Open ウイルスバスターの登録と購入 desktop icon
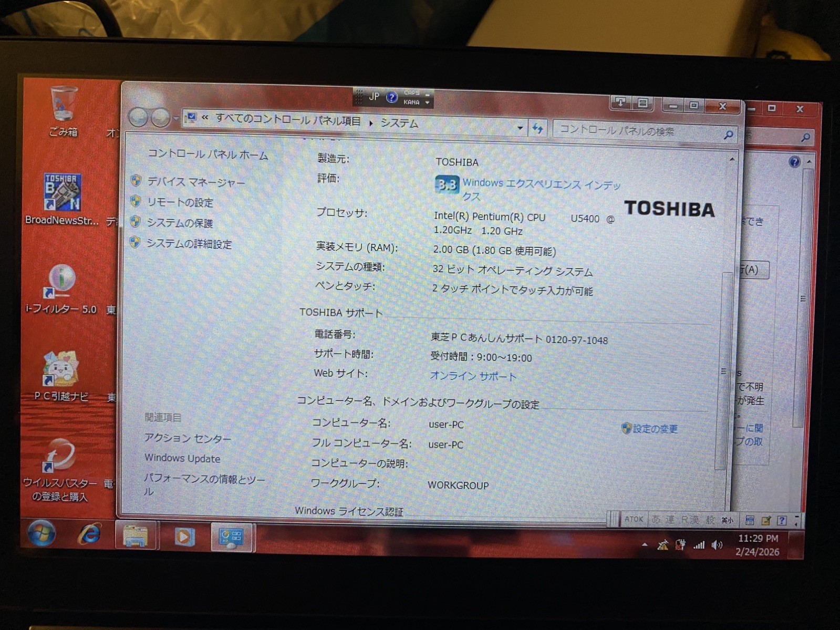Viewport: 840px width, 630px height. coord(60,470)
